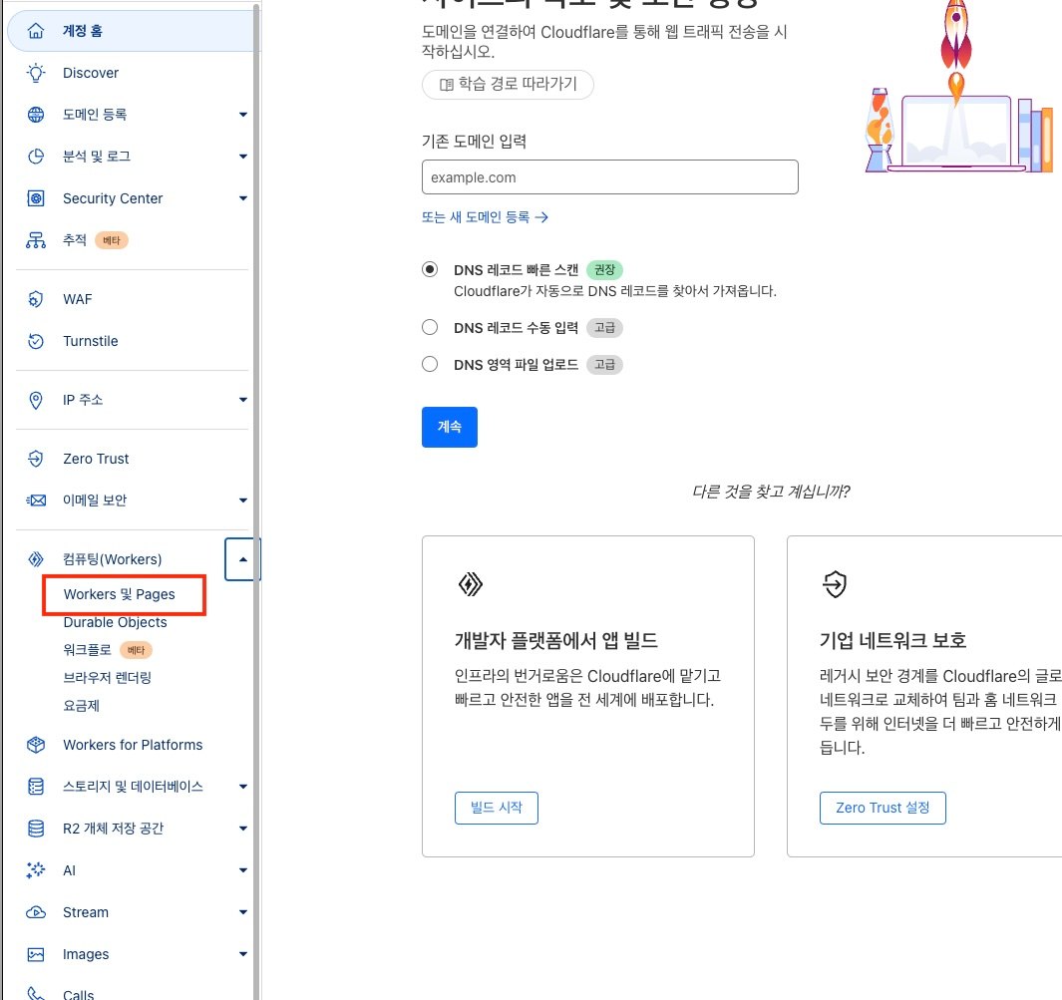Expand the R2 개체 저장 공간 dropdown

[242, 829]
